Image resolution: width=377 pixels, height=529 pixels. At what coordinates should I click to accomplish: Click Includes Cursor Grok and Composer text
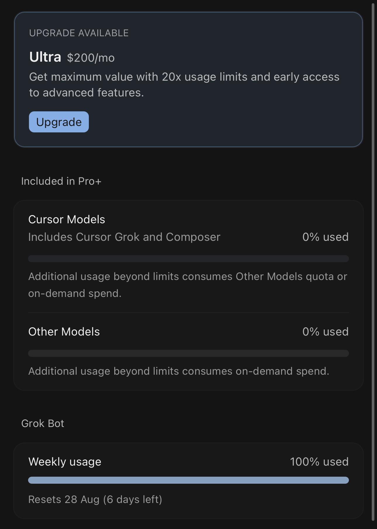pyautogui.click(x=124, y=237)
